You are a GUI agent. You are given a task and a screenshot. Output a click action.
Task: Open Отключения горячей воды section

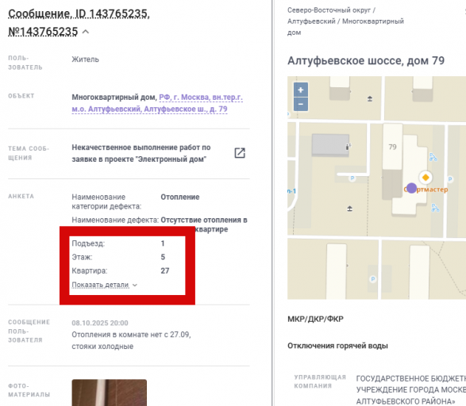pyautogui.click(x=337, y=346)
